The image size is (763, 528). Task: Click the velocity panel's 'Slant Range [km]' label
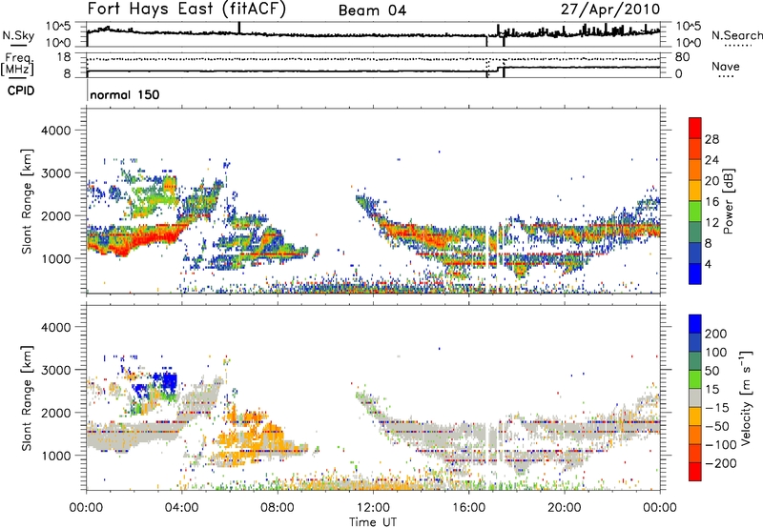27,398
